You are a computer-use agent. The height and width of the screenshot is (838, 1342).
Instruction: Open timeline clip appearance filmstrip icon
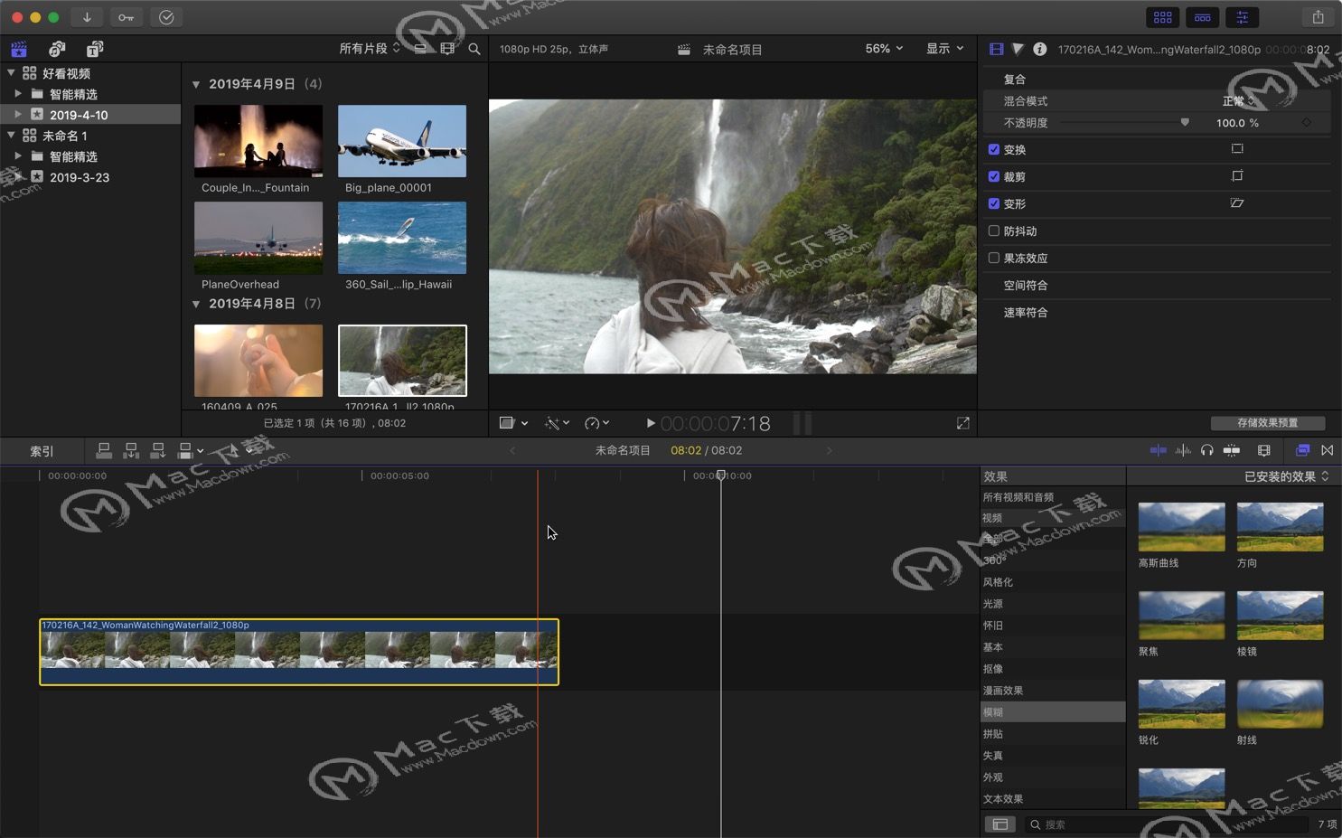1264,450
